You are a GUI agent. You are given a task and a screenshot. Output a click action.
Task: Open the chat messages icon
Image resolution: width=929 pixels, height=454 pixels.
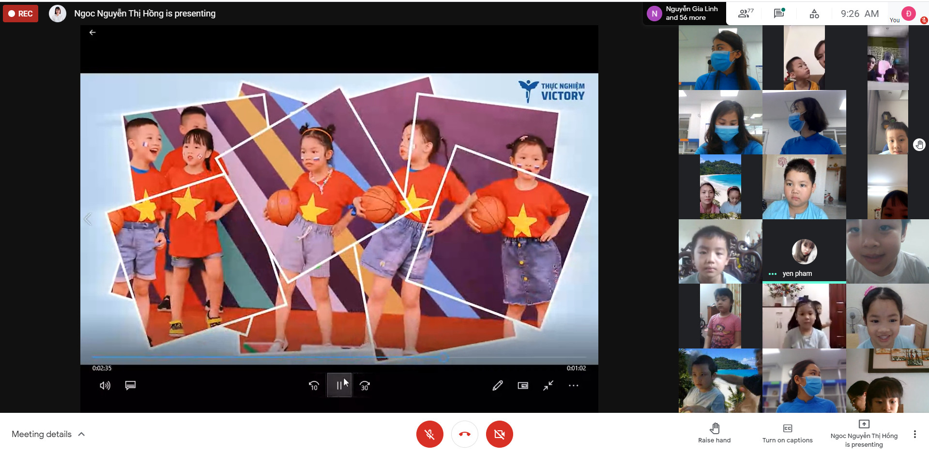779,14
